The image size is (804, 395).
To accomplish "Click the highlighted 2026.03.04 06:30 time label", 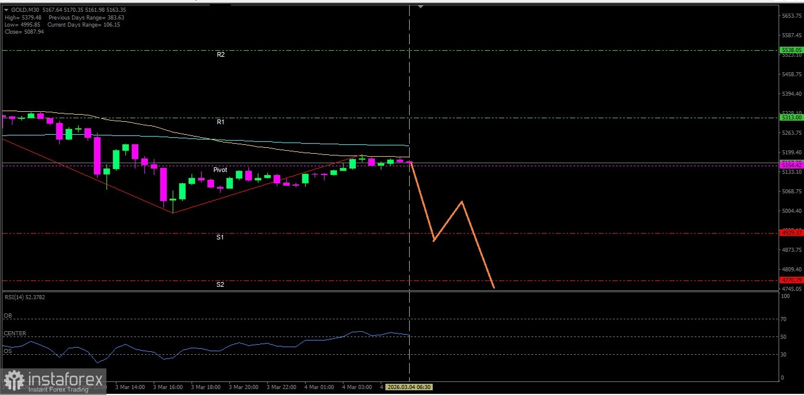I will tap(409, 387).
